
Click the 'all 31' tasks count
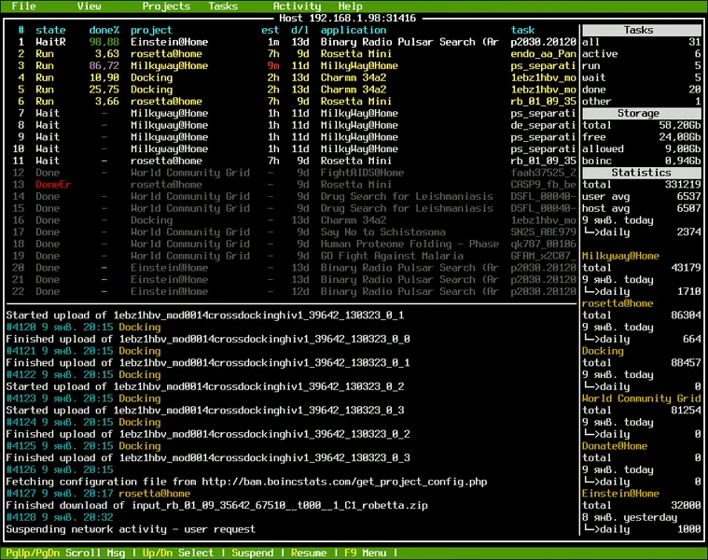[641, 42]
